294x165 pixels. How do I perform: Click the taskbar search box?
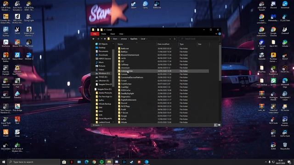[x=34, y=162]
